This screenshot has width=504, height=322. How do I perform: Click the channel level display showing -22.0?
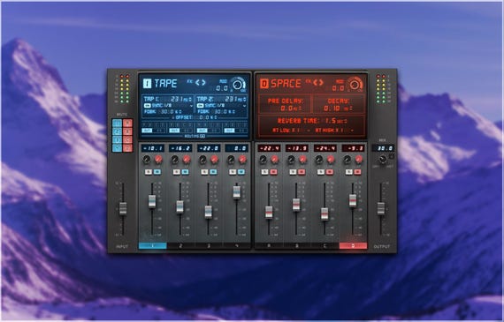click(x=209, y=148)
